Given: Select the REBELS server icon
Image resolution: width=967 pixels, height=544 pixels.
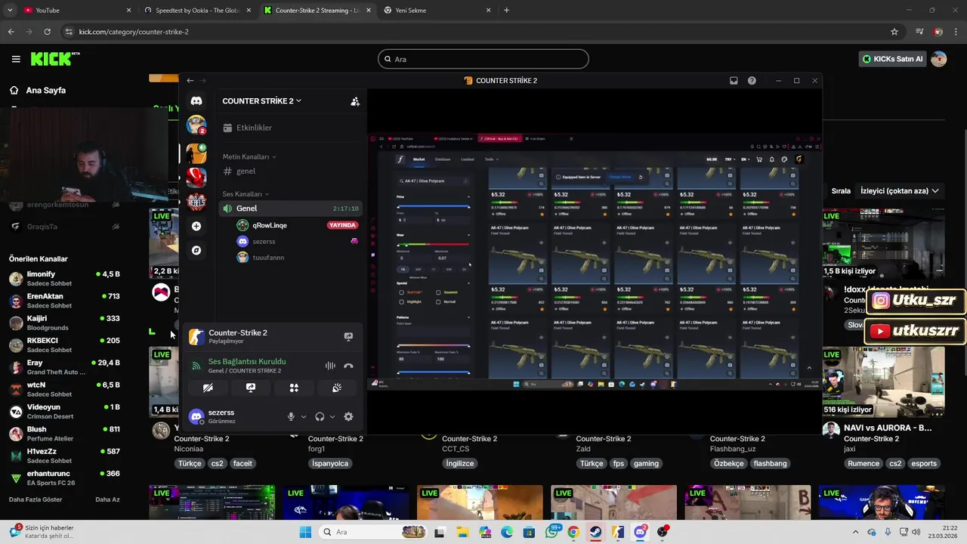Looking at the screenshot, I should coord(196,201).
